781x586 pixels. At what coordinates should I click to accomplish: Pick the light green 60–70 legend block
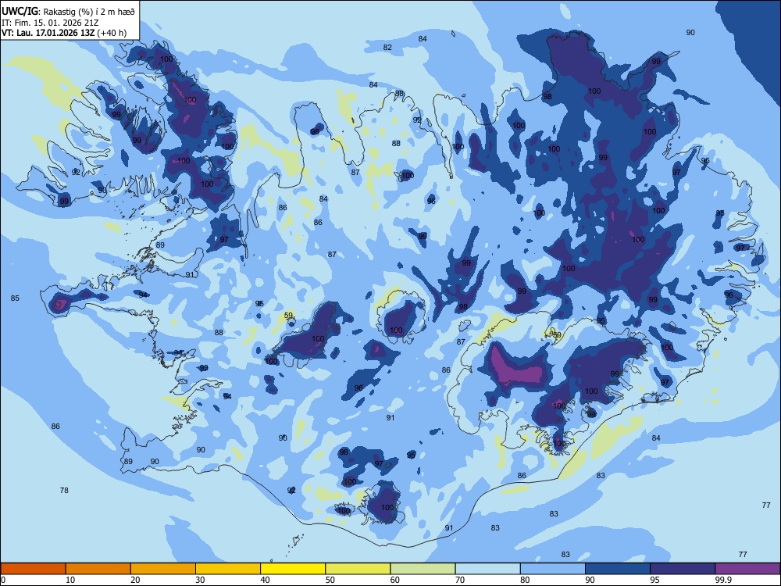pyautogui.click(x=423, y=569)
